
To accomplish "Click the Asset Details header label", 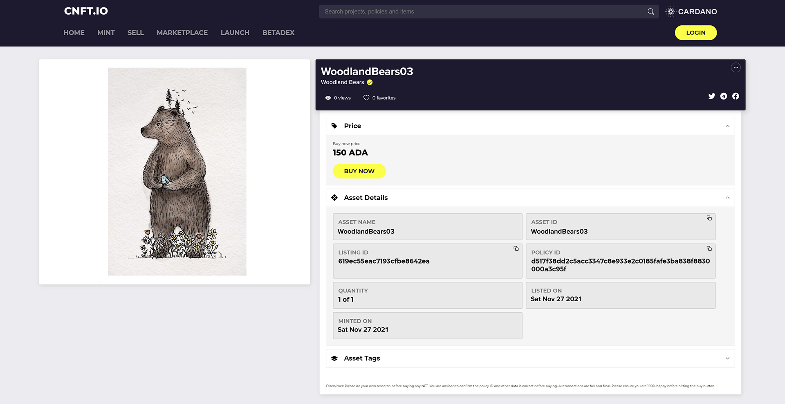I will pyautogui.click(x=366, y=198).
